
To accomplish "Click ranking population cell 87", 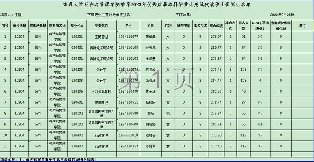I will pyautogui.click(x=244, y=103).
